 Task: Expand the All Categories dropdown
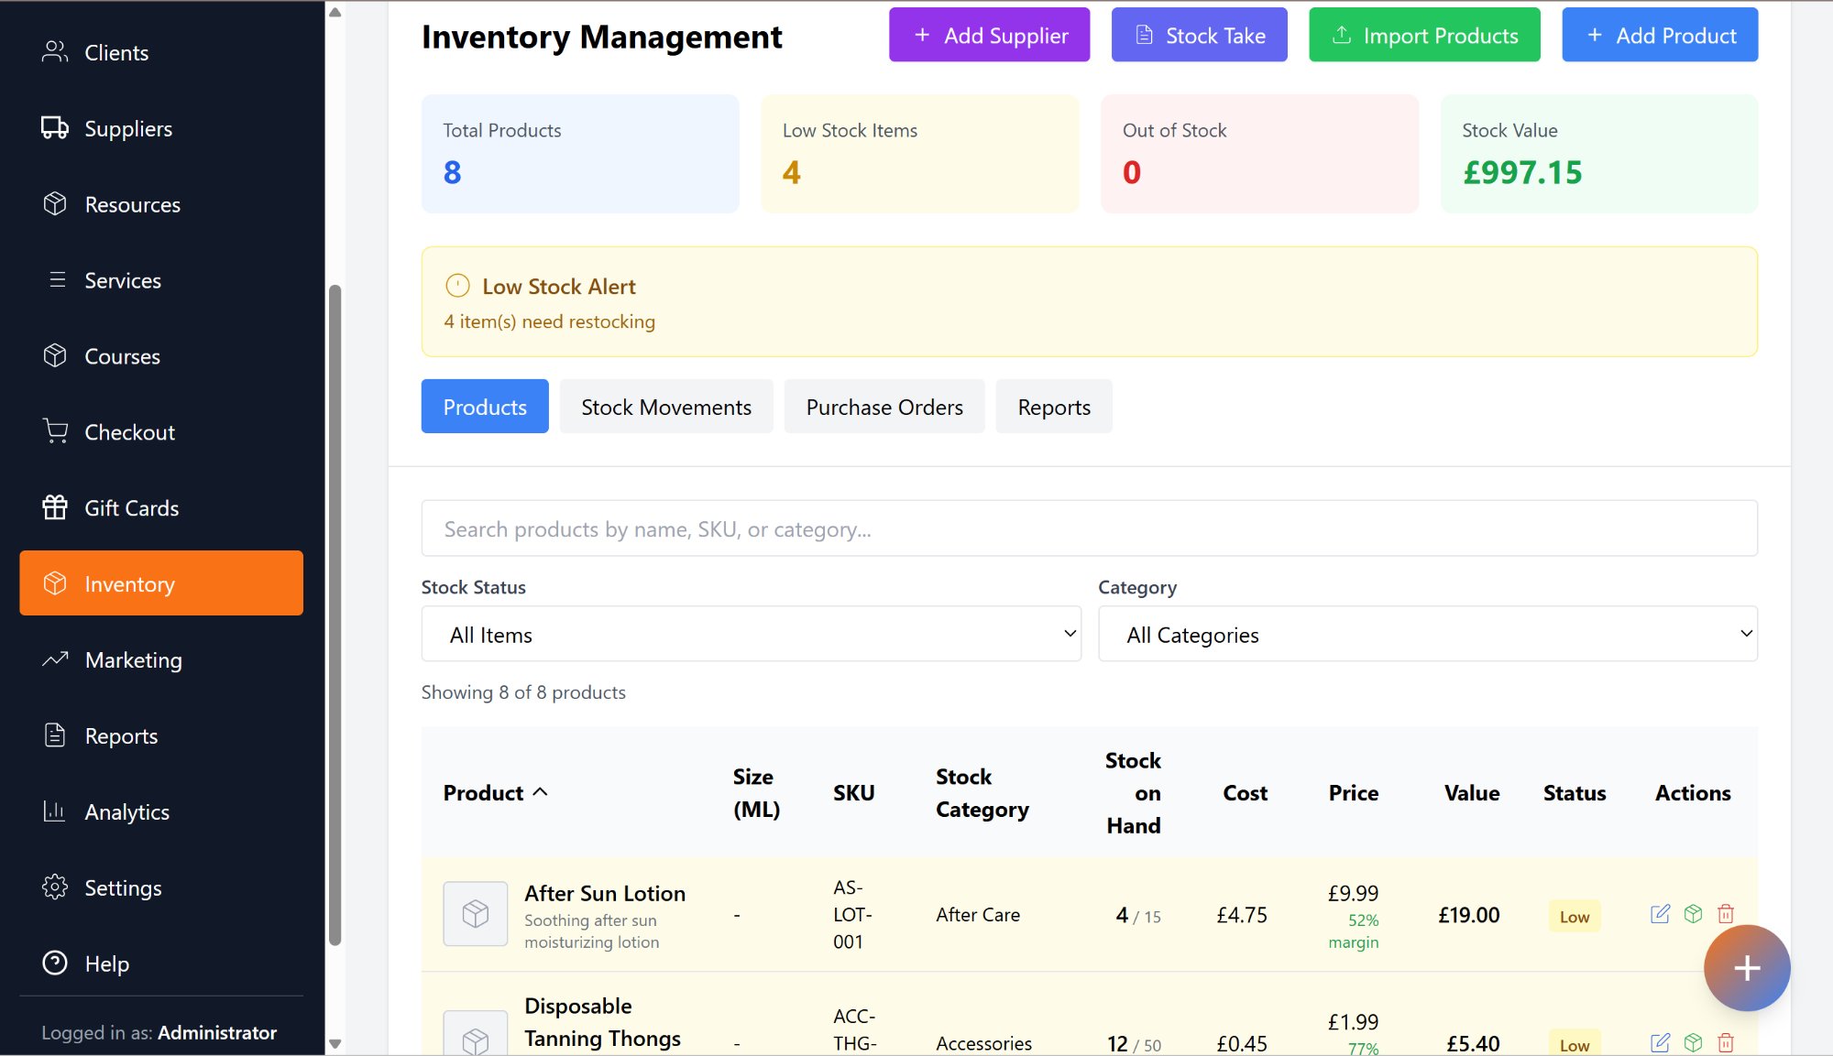tap(1427, 634)
